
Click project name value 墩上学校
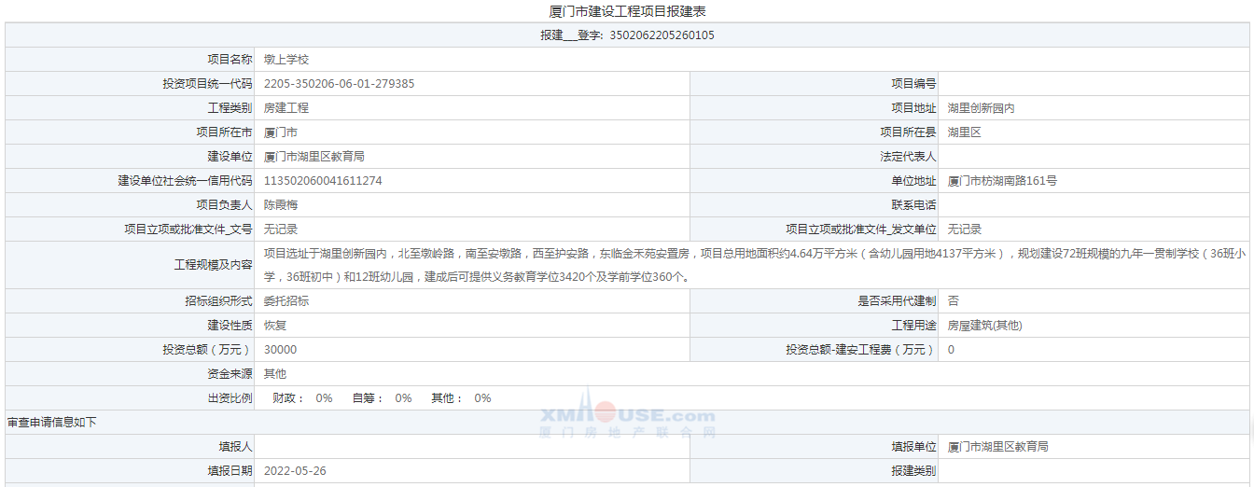pos(286,60)
